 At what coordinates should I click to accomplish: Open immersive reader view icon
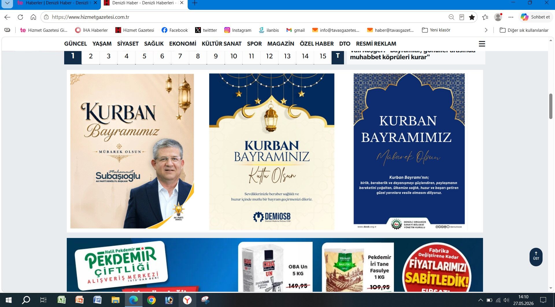(462, 17)
